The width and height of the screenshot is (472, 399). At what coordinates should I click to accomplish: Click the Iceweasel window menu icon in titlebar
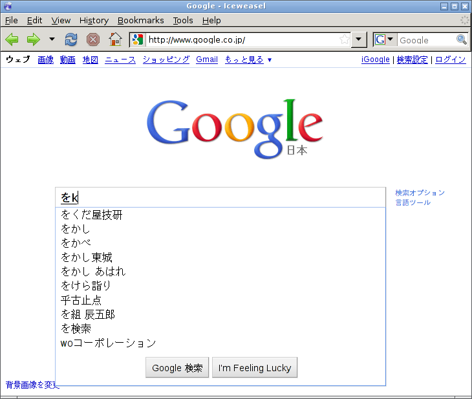(8, 6)
